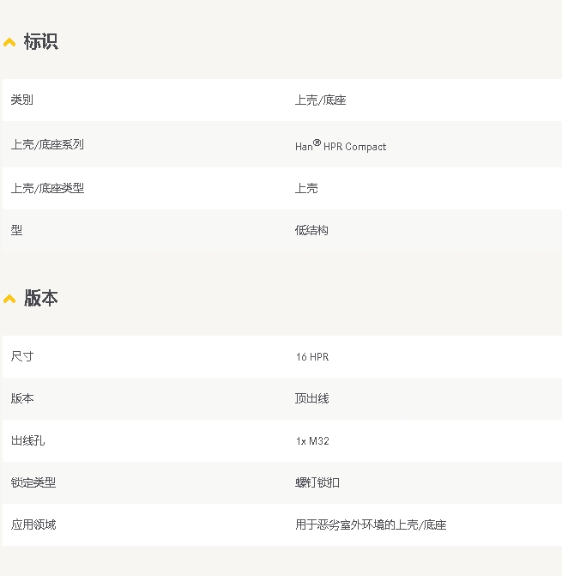
Task: Select the 类别 row label
Action: point(22,100)
